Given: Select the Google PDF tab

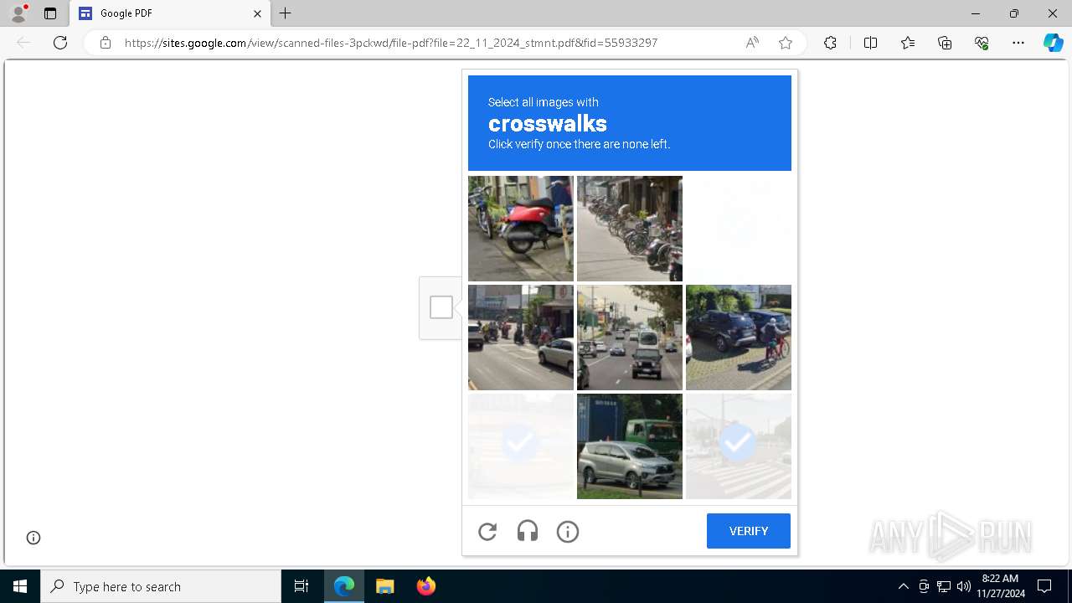Looking at the screenshot, I should point(170,13).
